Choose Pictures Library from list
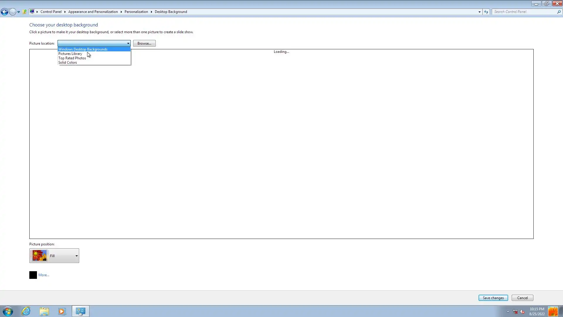The height and width of the screenshot is (317, 563). point(70,54)
